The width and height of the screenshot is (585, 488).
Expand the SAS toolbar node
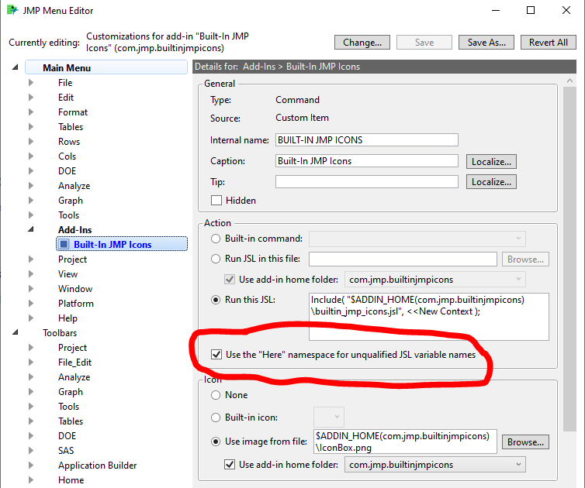tap(31, 450)
